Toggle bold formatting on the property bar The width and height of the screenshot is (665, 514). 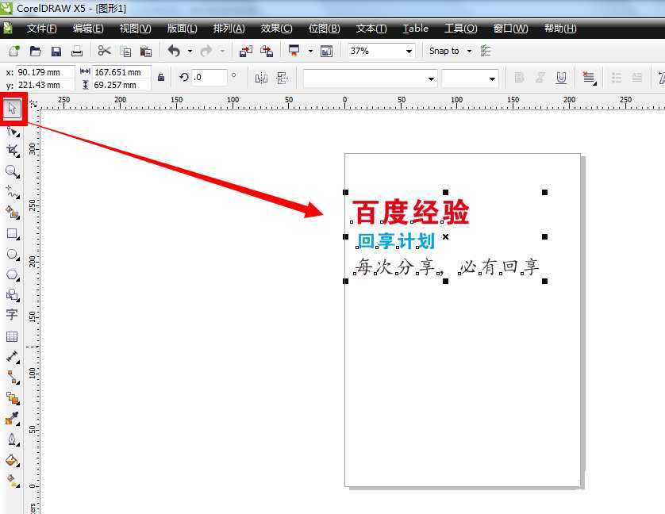519,77
